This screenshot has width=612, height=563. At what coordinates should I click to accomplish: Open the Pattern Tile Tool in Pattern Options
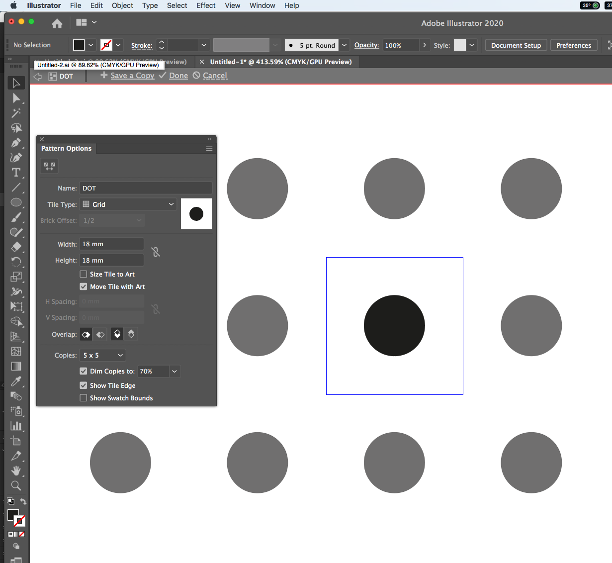(x=49, y=166)
